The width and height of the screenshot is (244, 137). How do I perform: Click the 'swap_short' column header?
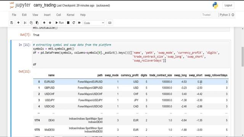(x=196, y=75)
